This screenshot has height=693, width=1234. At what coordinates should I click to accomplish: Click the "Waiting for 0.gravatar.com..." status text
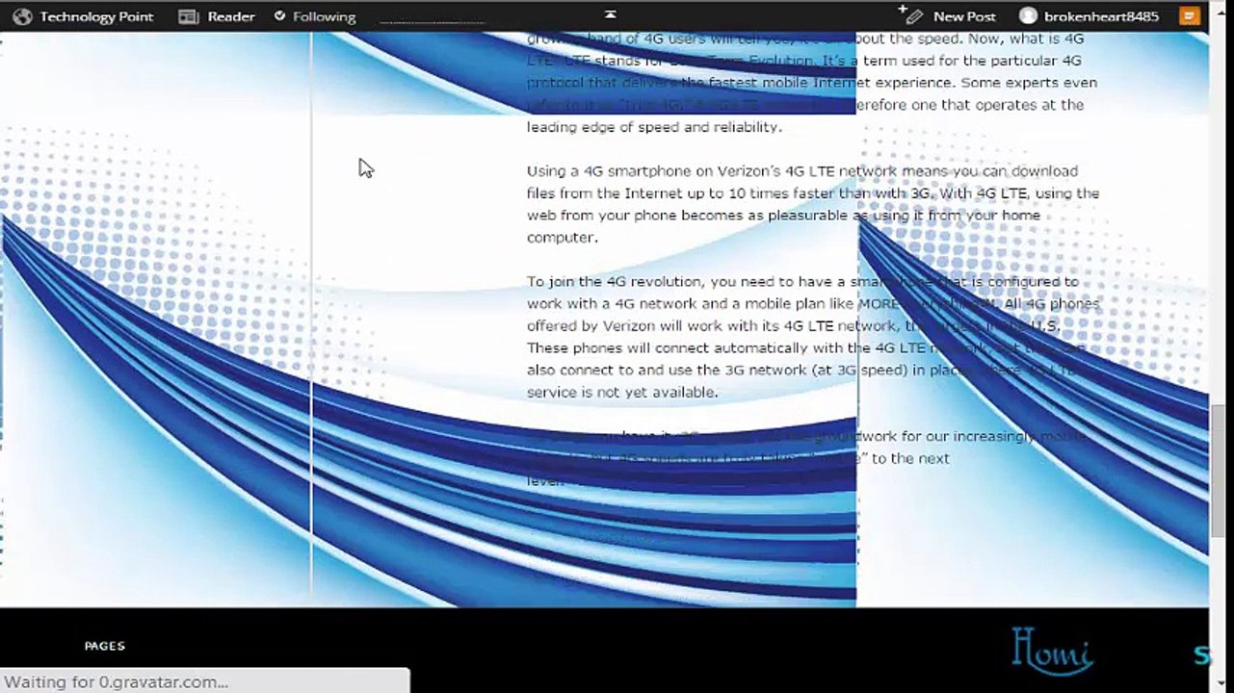tap(117, 682)
